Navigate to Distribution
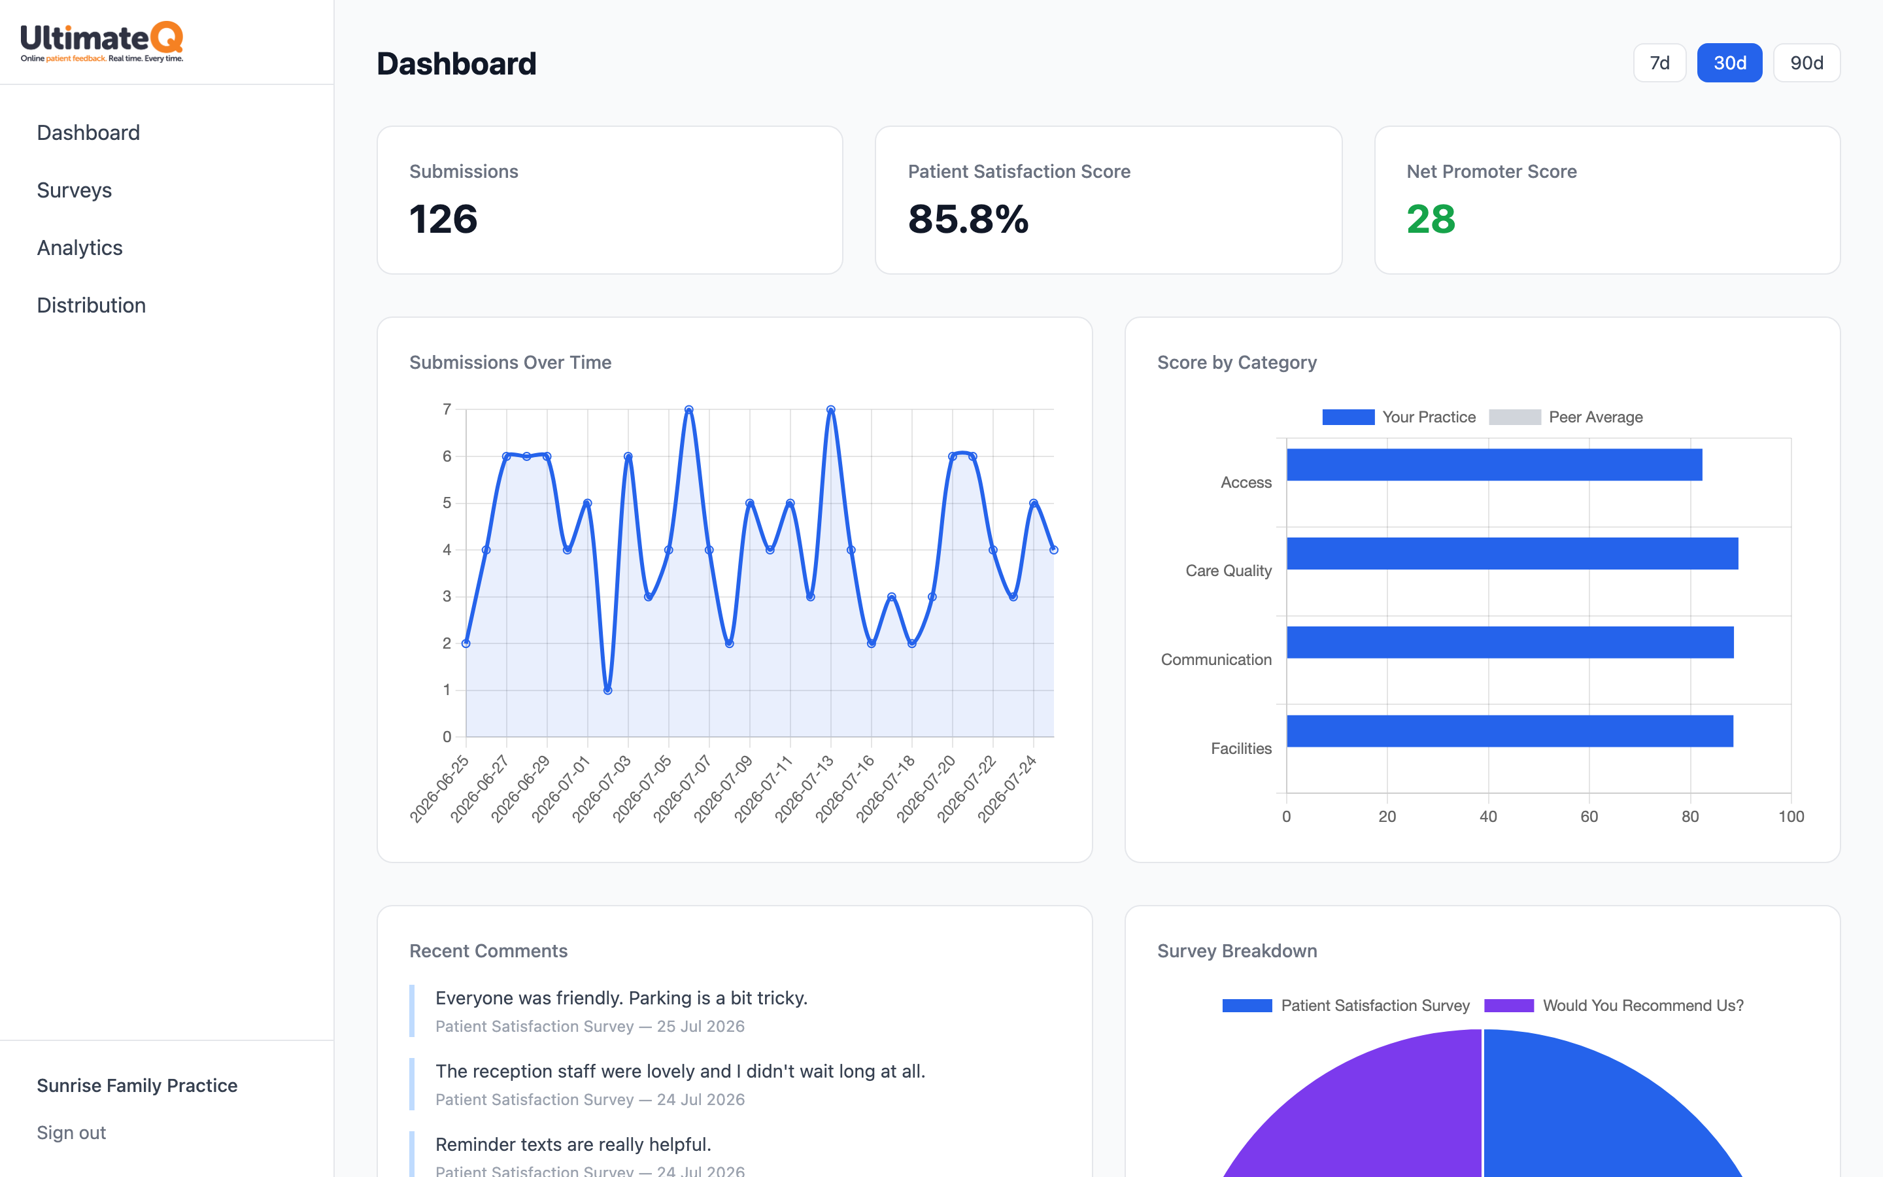This screenshot has width=1883, height=1177. [91, 305]
